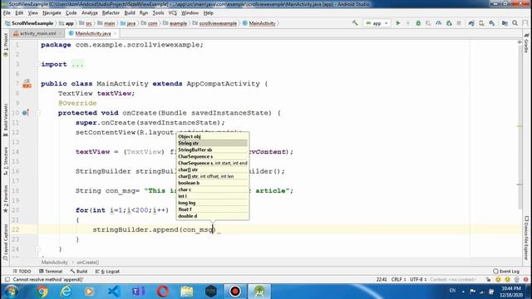
Task: Open the Analyze menu
Action: [90, 13]
